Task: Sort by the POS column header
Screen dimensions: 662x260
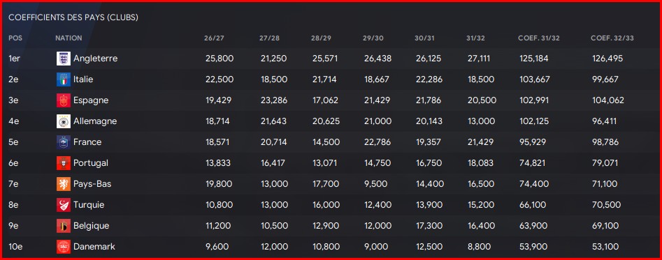Action: coord(15,38)
